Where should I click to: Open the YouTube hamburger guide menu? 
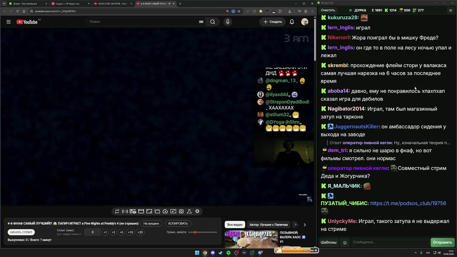[9, 22]
